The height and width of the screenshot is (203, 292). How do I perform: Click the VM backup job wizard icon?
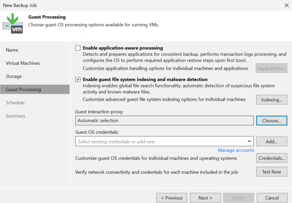(13, 23)
